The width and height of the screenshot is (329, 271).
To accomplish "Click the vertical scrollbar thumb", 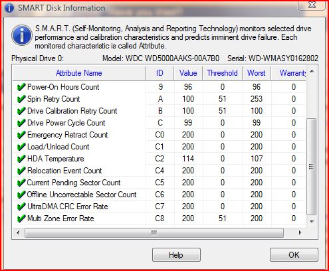I will coord(312,167).
